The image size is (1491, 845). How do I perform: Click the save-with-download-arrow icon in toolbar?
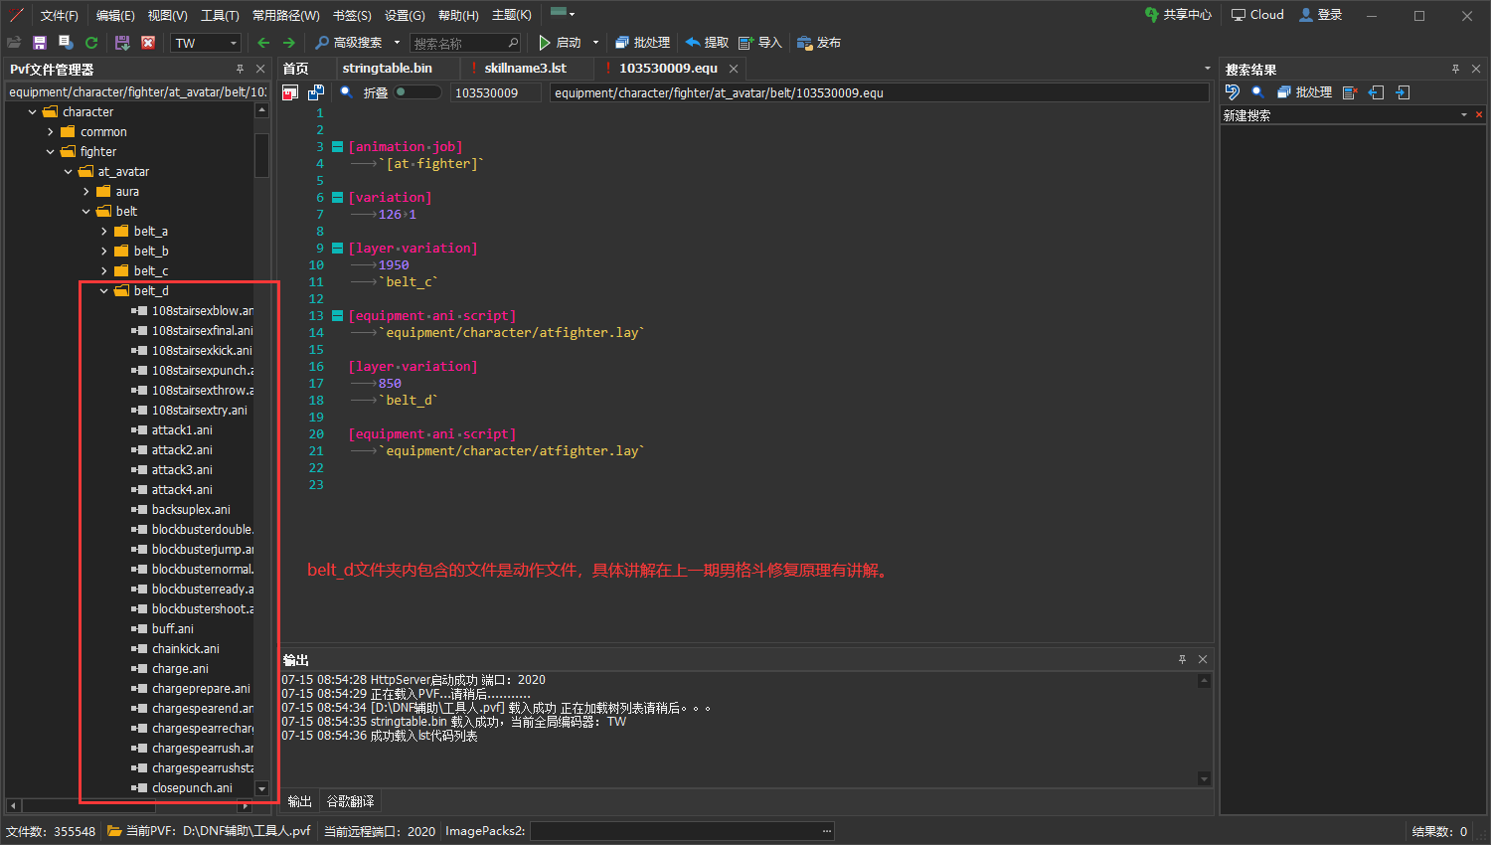(122, 43)
